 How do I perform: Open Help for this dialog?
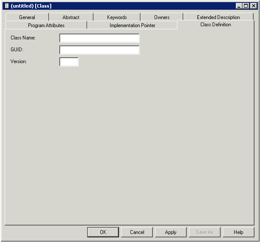[238, 232]
